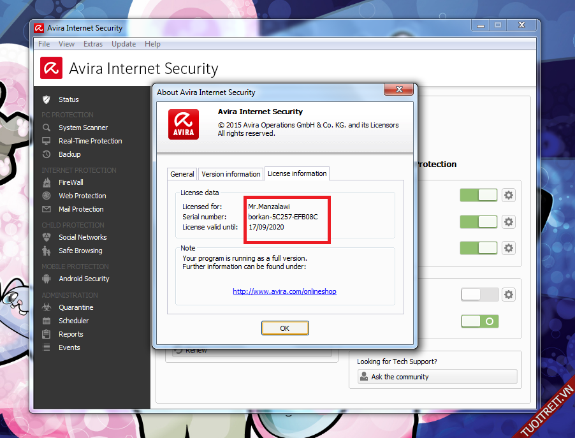
Task: Open Quarantine biohazard icon
Action: click(46, 307)
